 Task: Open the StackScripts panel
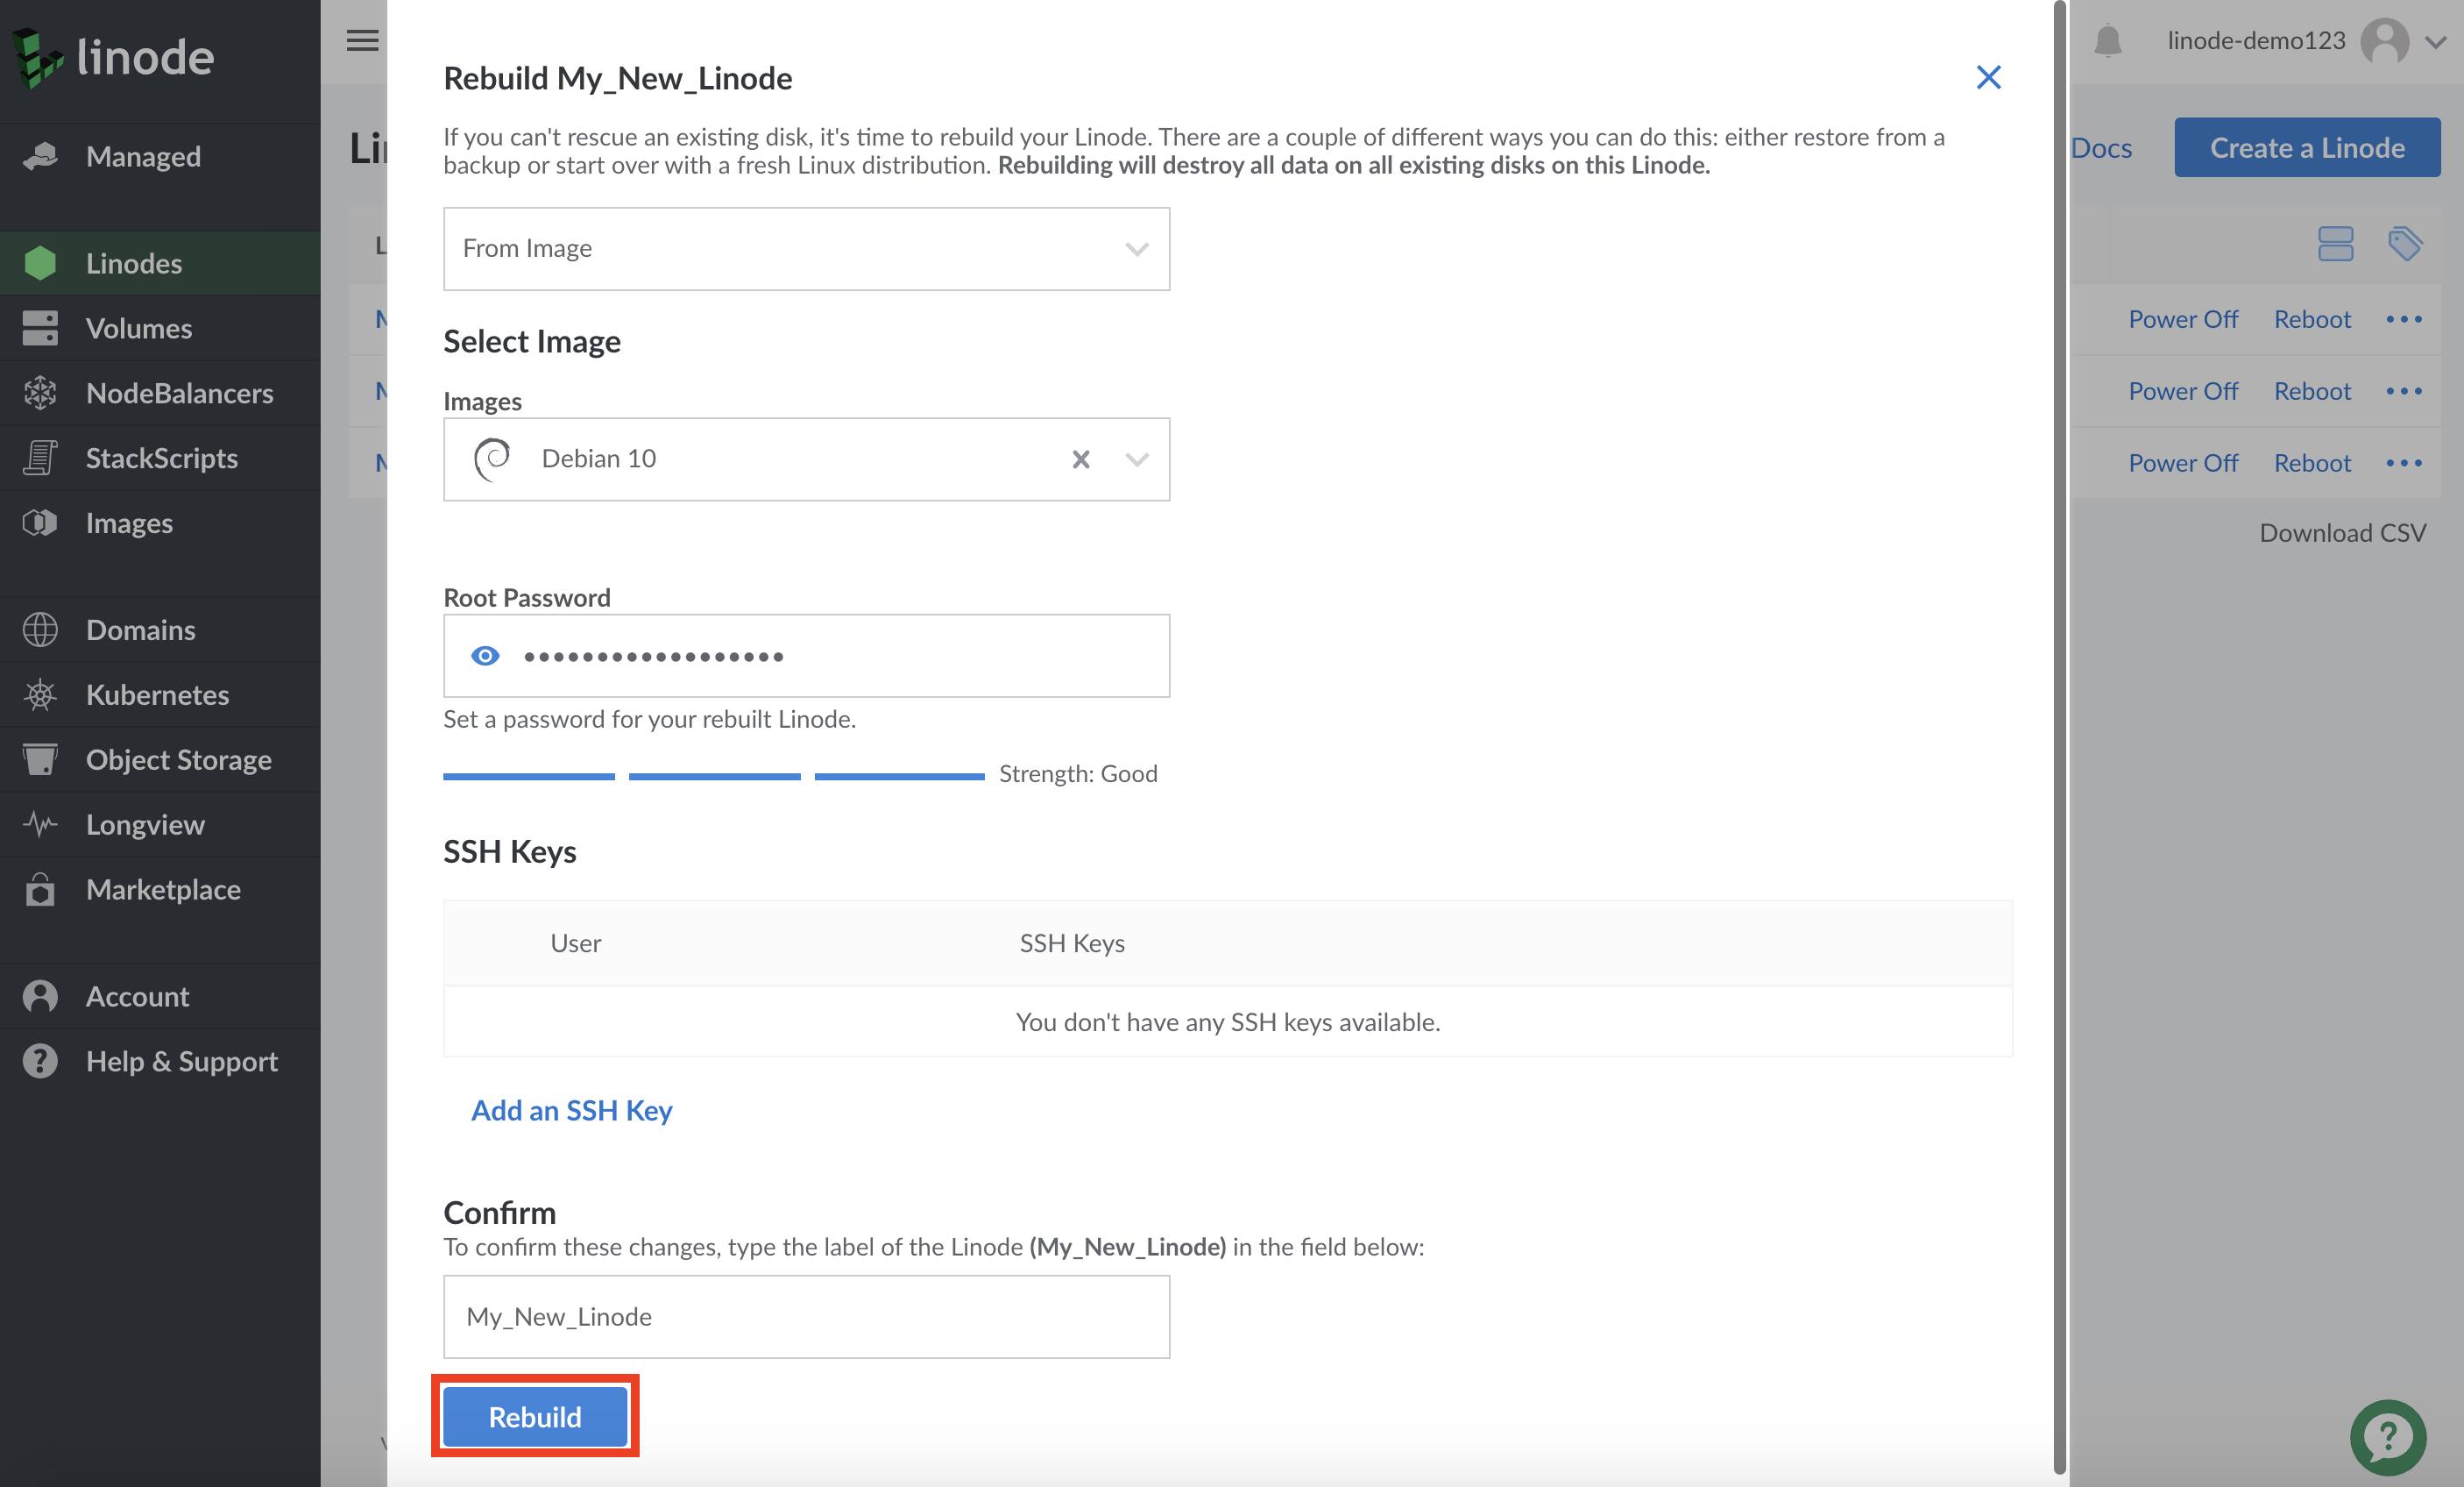tap(162, 459)
